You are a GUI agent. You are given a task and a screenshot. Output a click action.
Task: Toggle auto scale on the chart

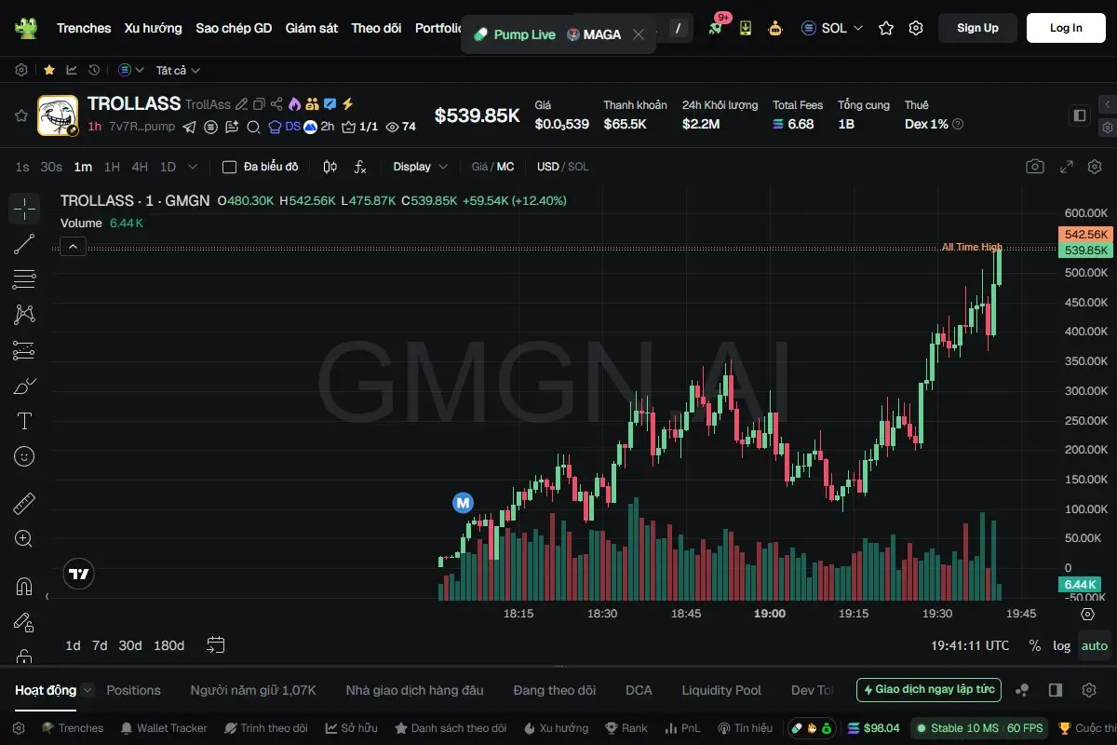(1095, 645)
